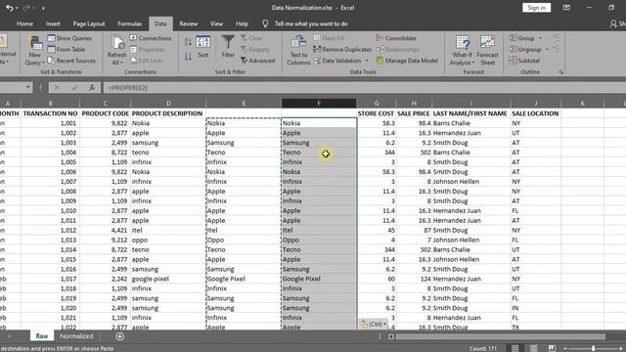
Task: Open the What-If Analysis icon
Action: point(463,43)
